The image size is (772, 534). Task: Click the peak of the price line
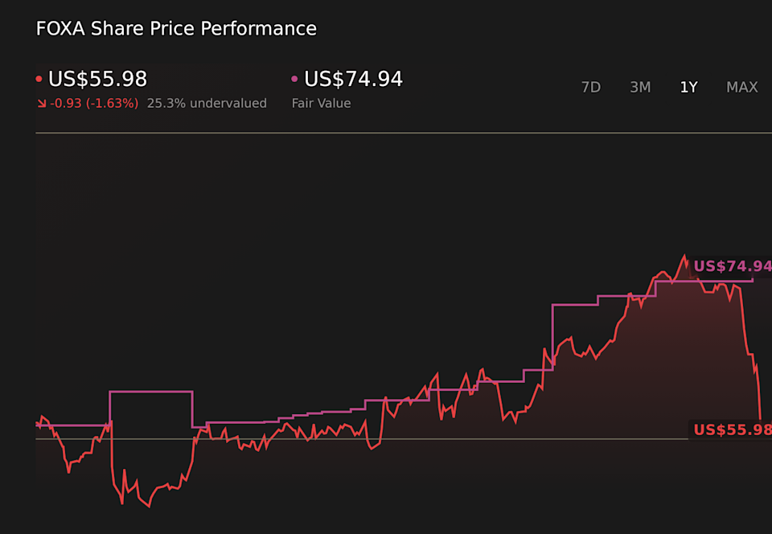click(684, 256)
